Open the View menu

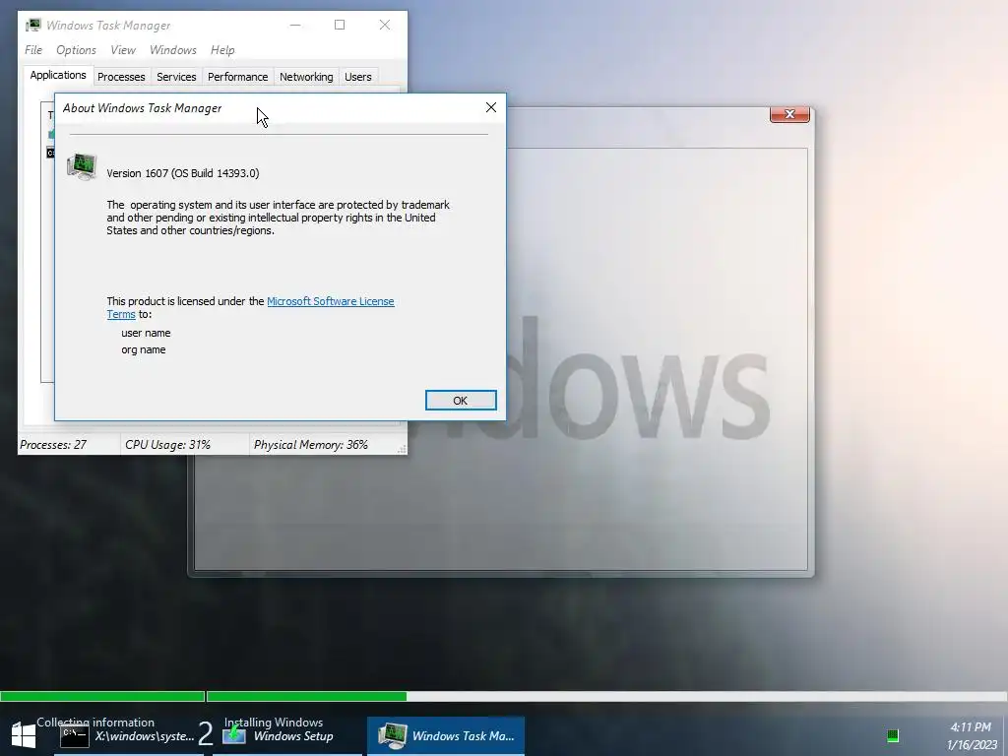[123, 50]
